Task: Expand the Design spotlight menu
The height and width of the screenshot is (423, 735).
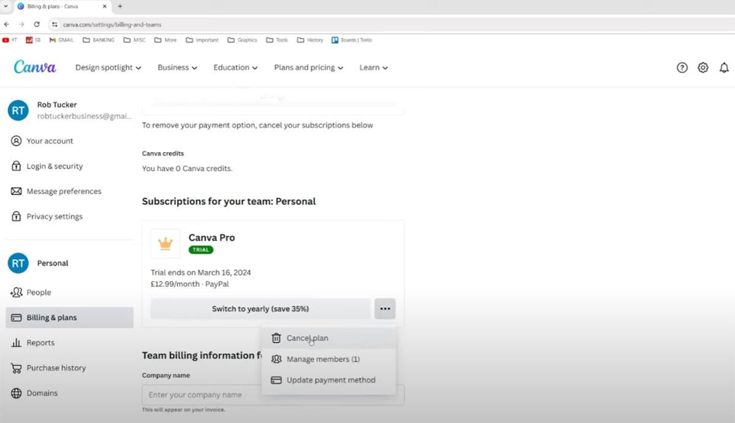Action: pos(108,67)
